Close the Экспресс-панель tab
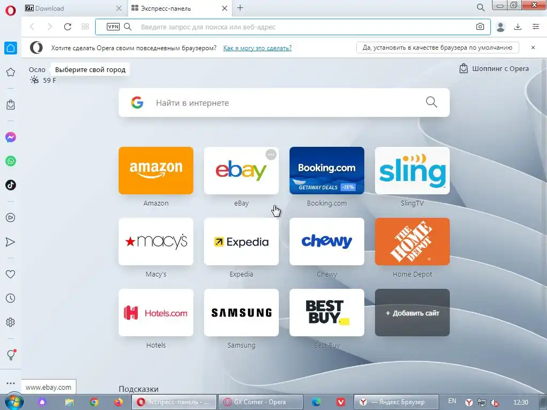Image resolution: width=547 pixels, height=410 pixels. coord(225,8)
